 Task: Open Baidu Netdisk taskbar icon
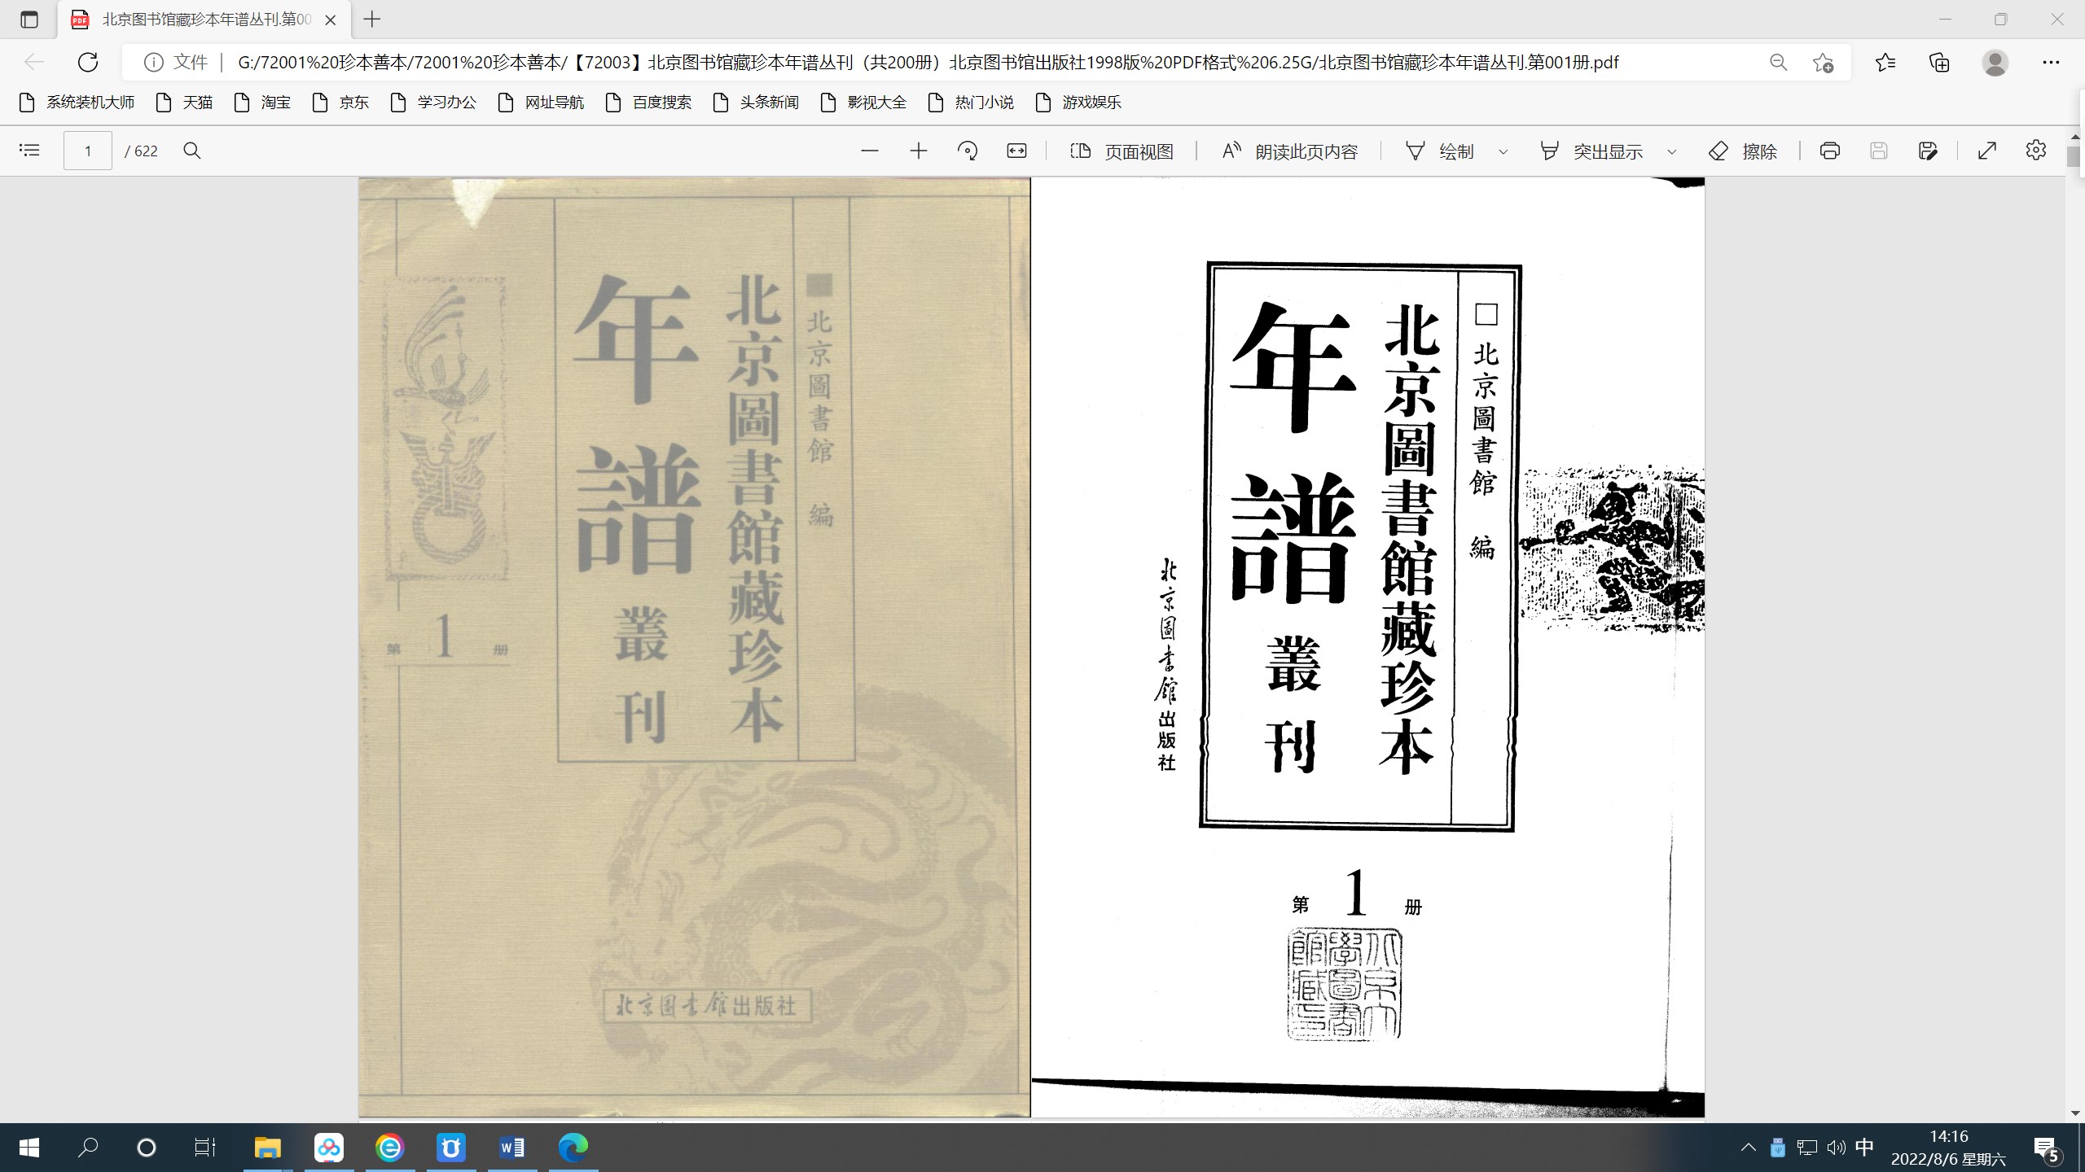(329, 1148)
